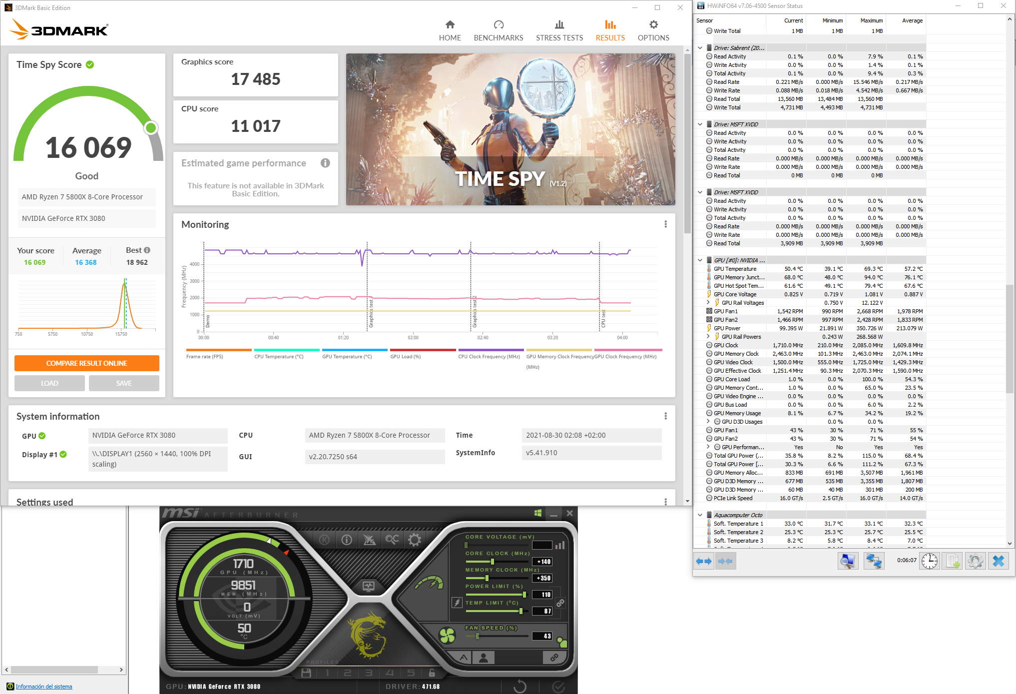Open the STRESS TESTS tab

pyautogui.click(x=559, y=30)
